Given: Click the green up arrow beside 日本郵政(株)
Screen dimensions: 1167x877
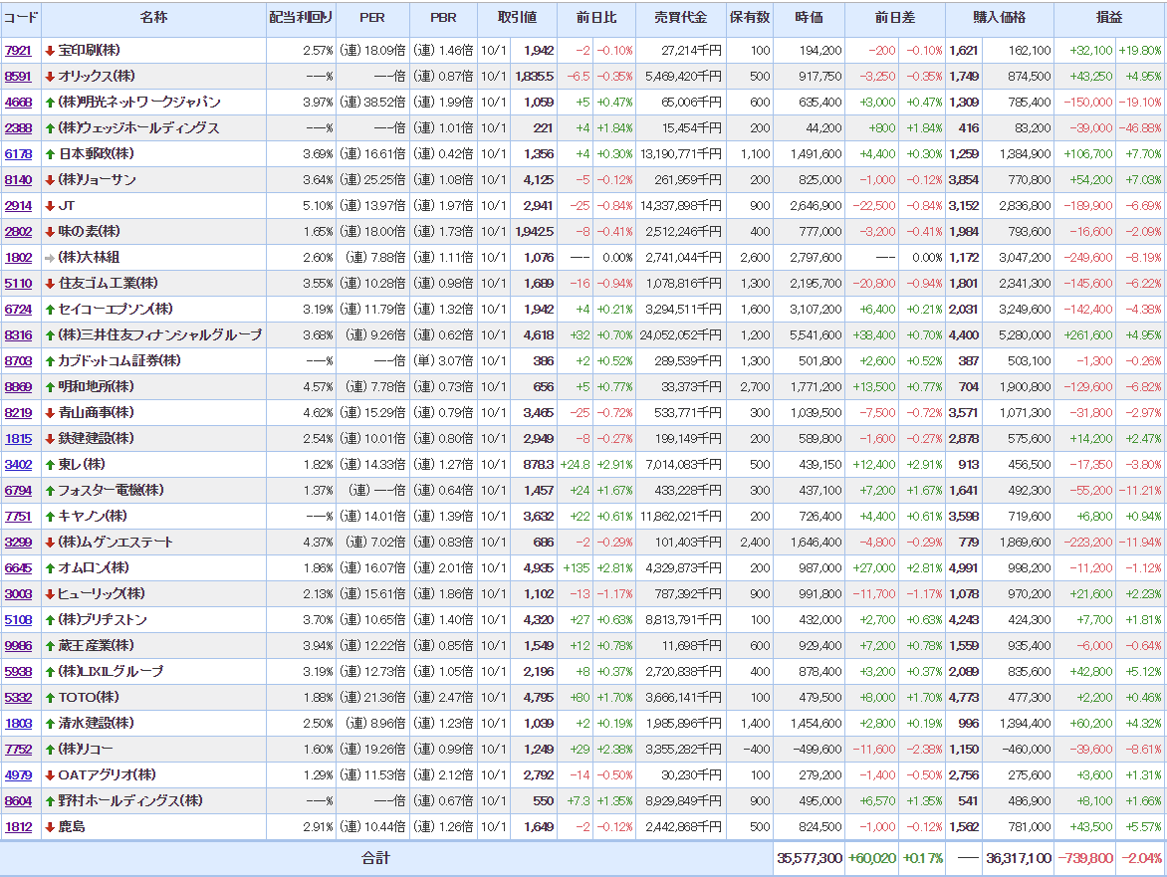Looking at the screenshot, I should 50,153.
